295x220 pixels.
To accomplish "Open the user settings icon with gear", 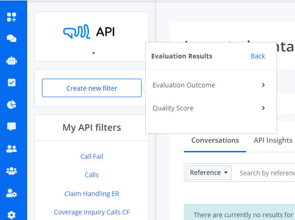I will (x=12, y=193).
